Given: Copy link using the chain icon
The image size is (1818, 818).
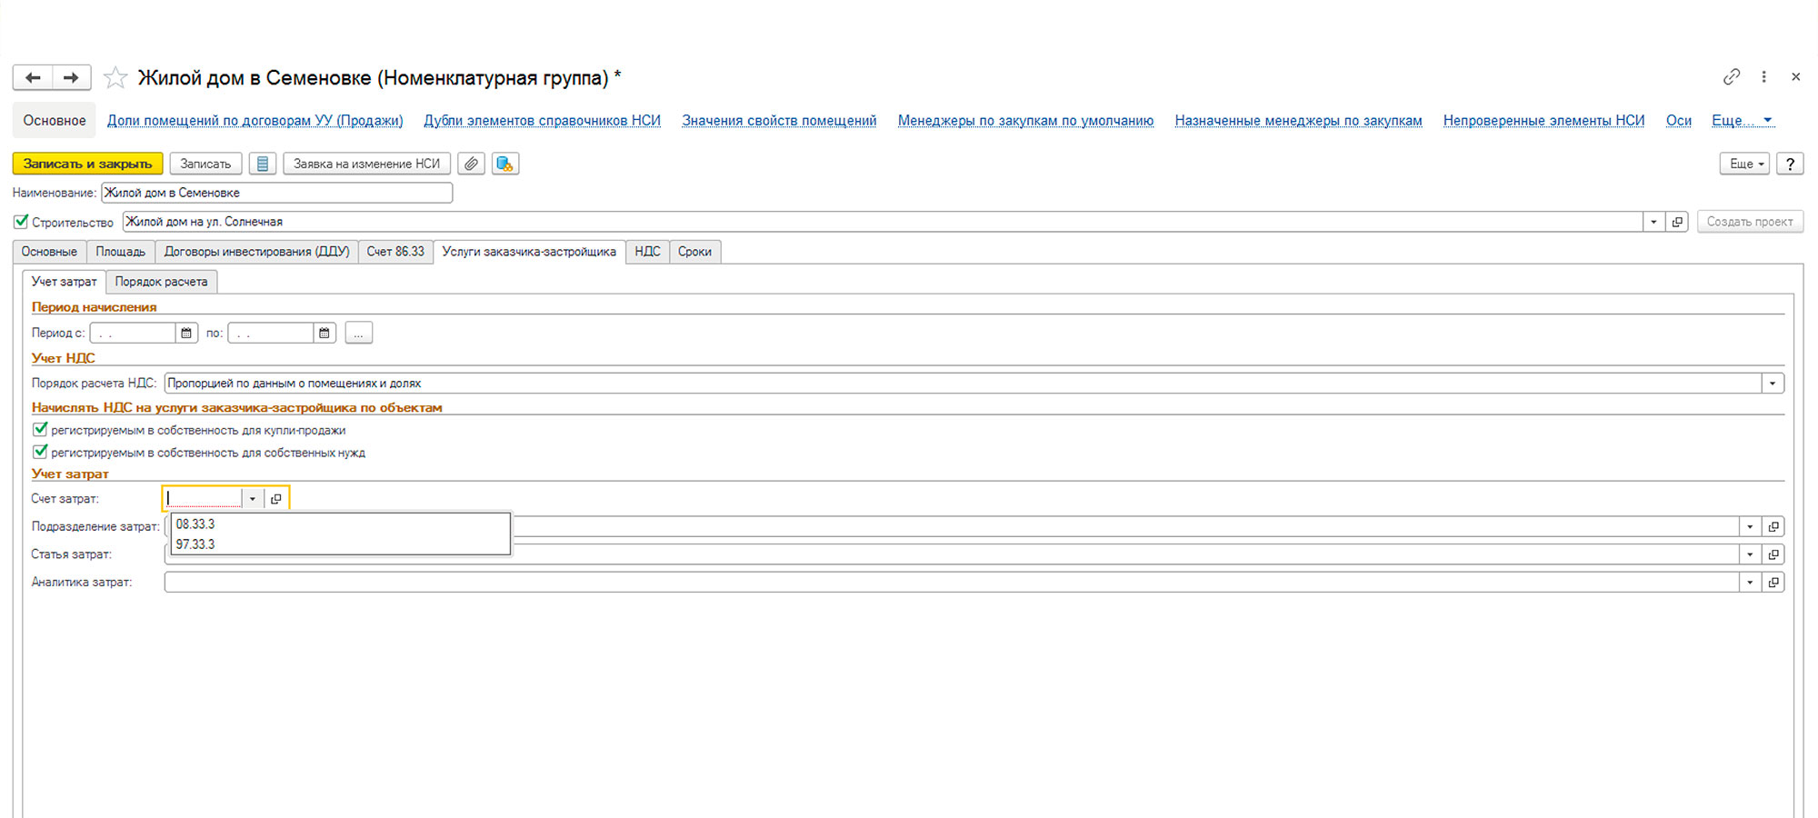Looking at the screenshot, I should pos(1732,77).
